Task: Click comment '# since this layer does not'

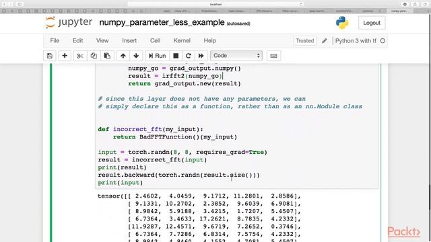Action: coord(202,99)
